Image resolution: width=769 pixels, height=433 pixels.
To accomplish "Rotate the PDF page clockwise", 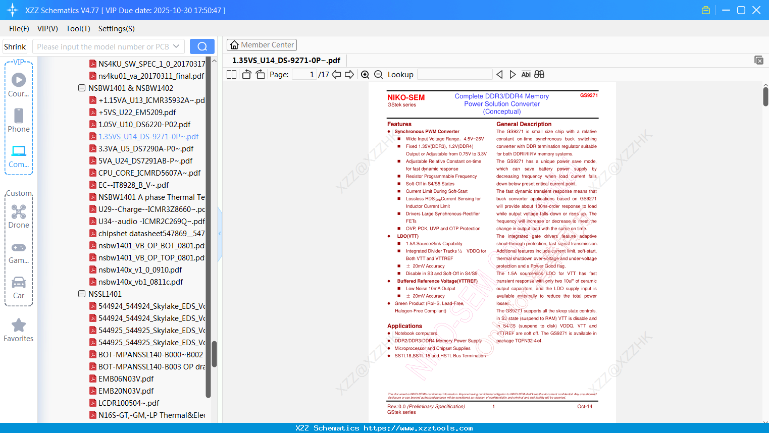I will pos(260,74).
